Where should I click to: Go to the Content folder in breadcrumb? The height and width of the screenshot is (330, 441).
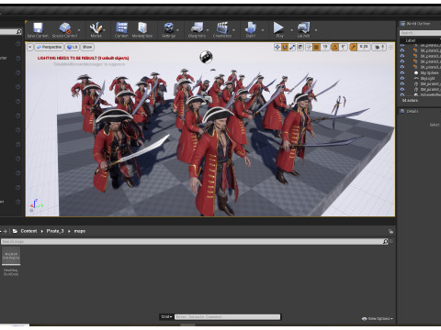tap(28, 231)
